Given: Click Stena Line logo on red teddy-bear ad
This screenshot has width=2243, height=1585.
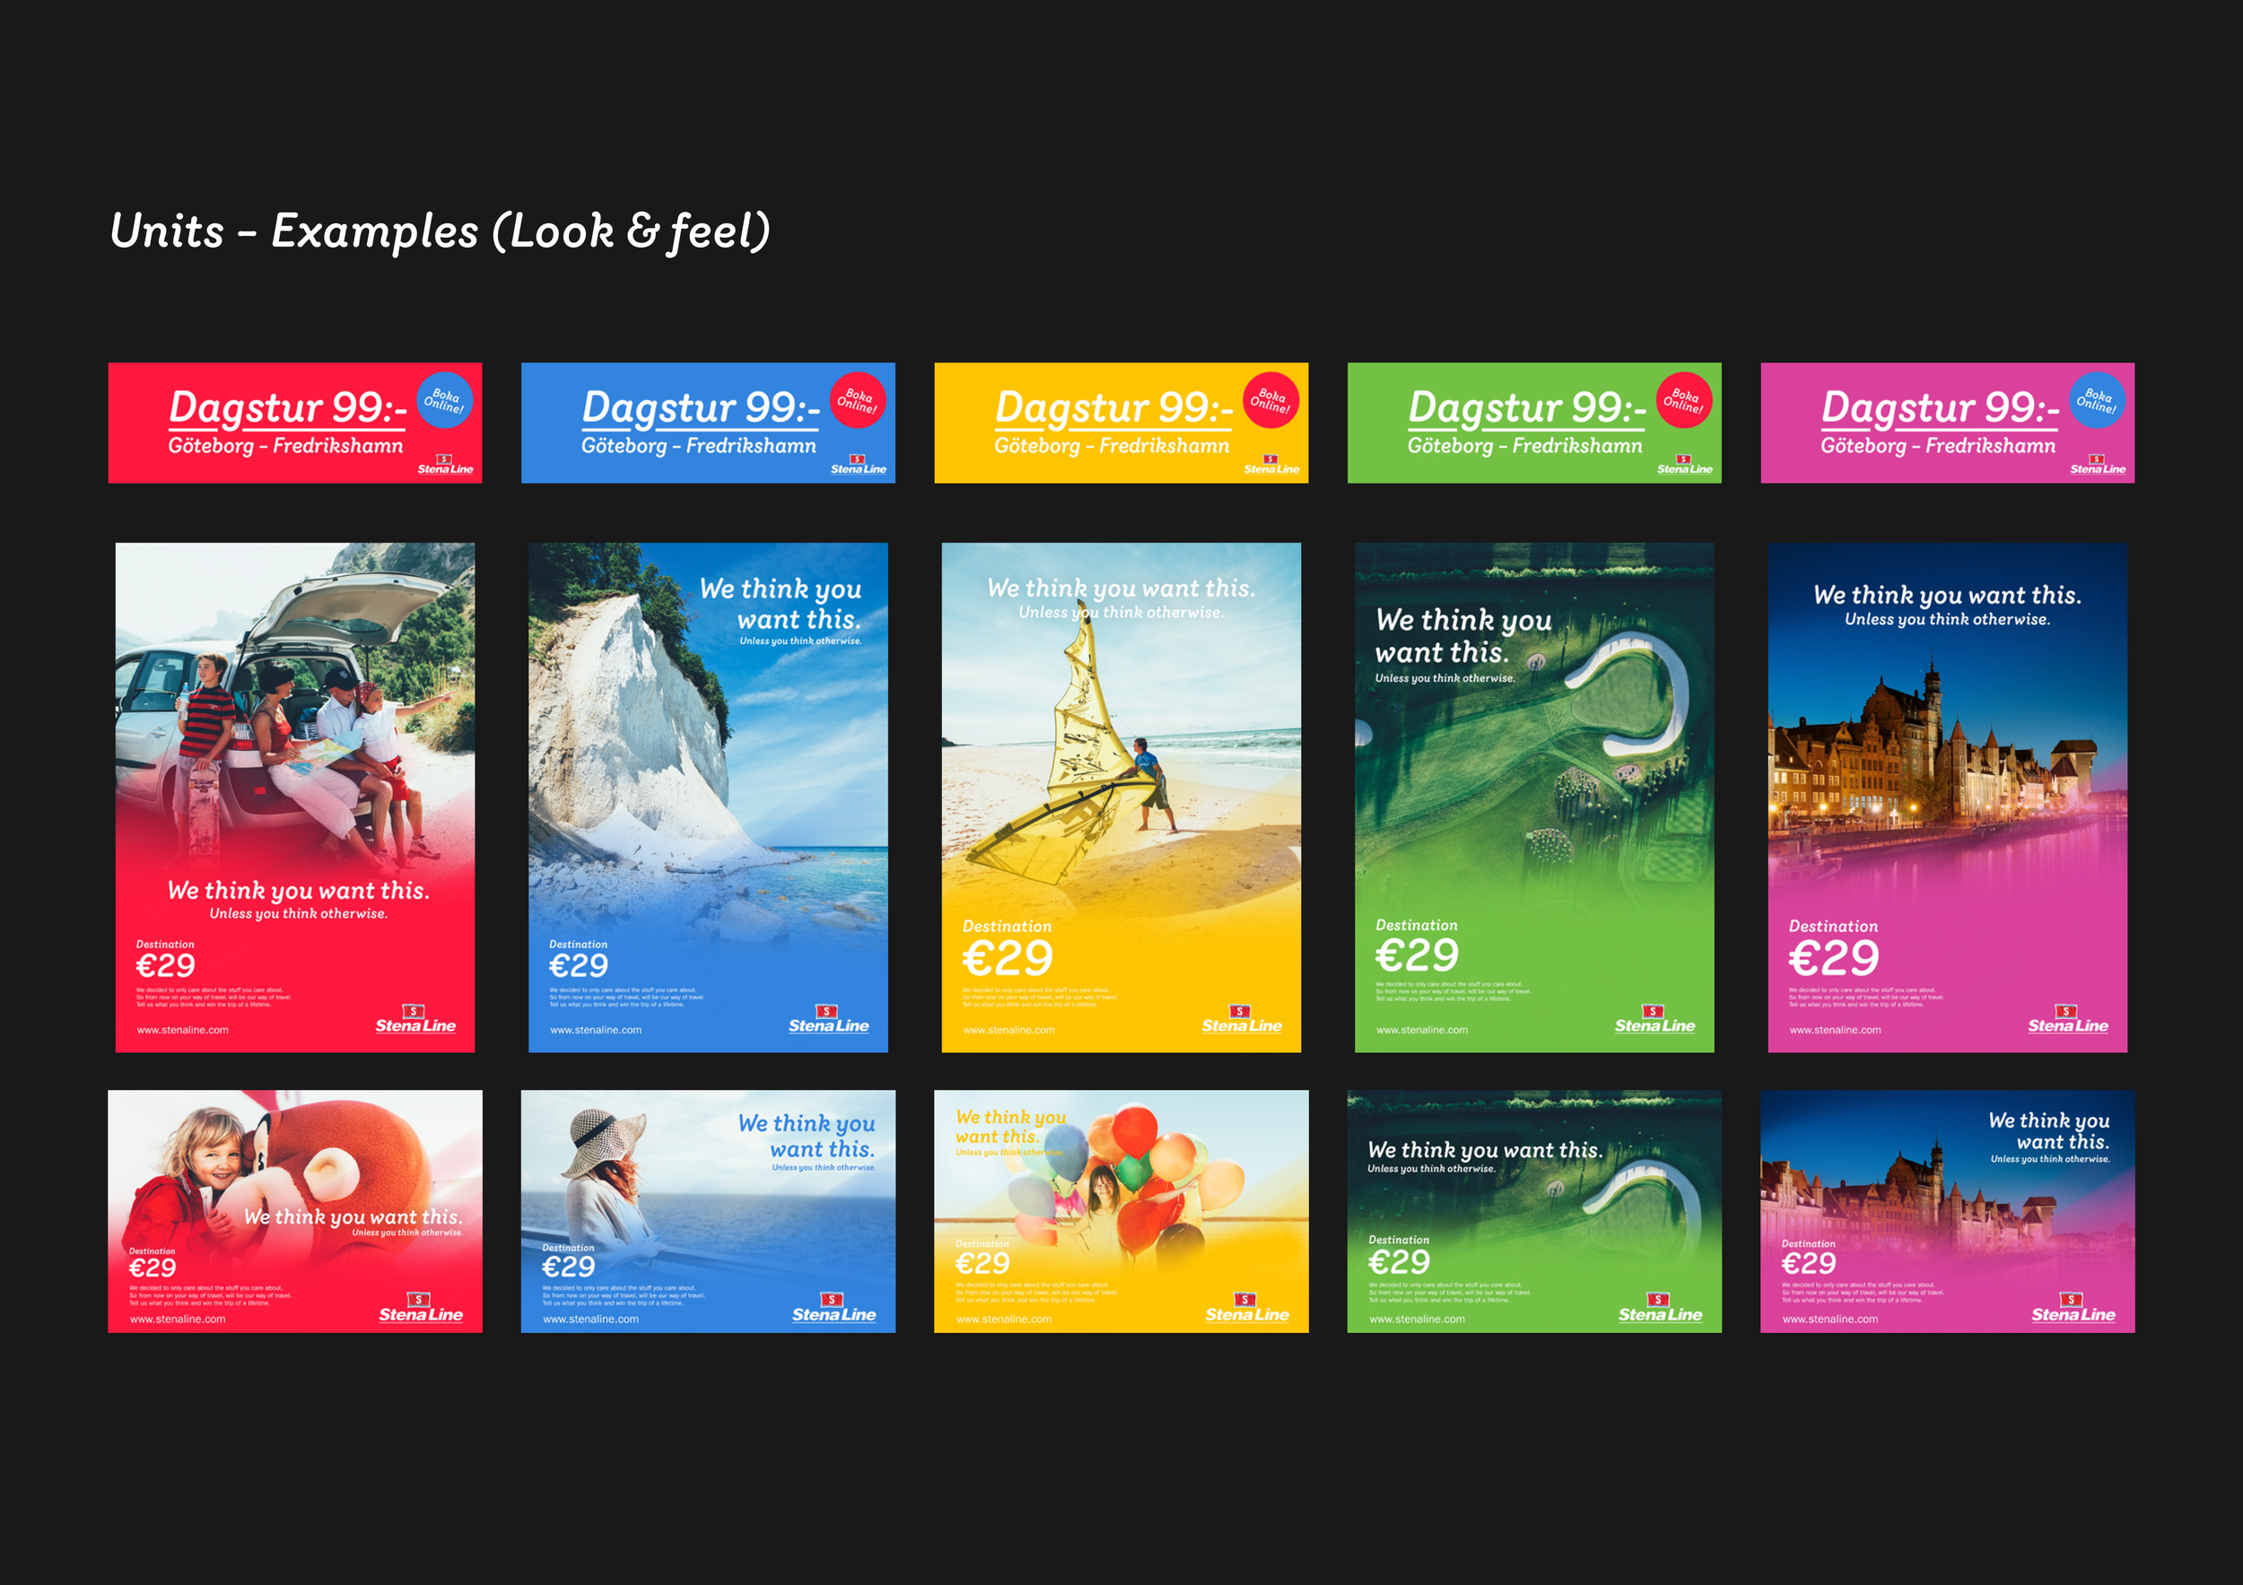Looking at the screenshot, I should (421, 1309).
